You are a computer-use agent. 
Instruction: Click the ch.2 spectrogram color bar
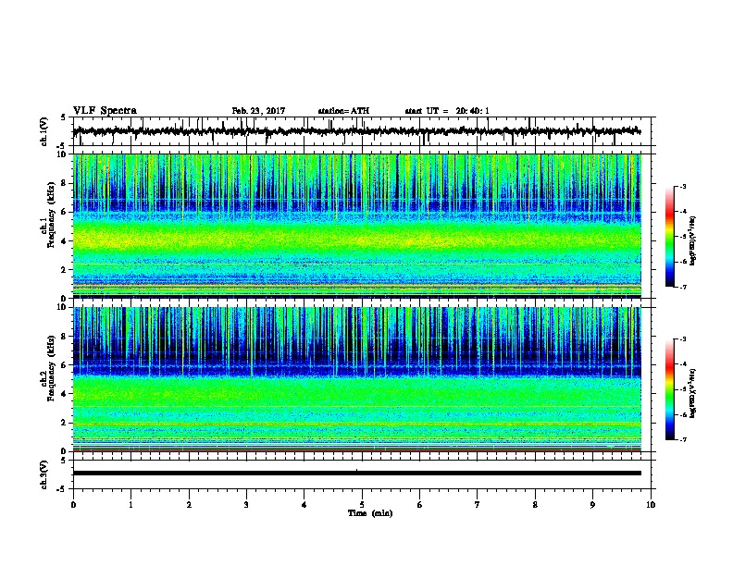coord(669,389)
